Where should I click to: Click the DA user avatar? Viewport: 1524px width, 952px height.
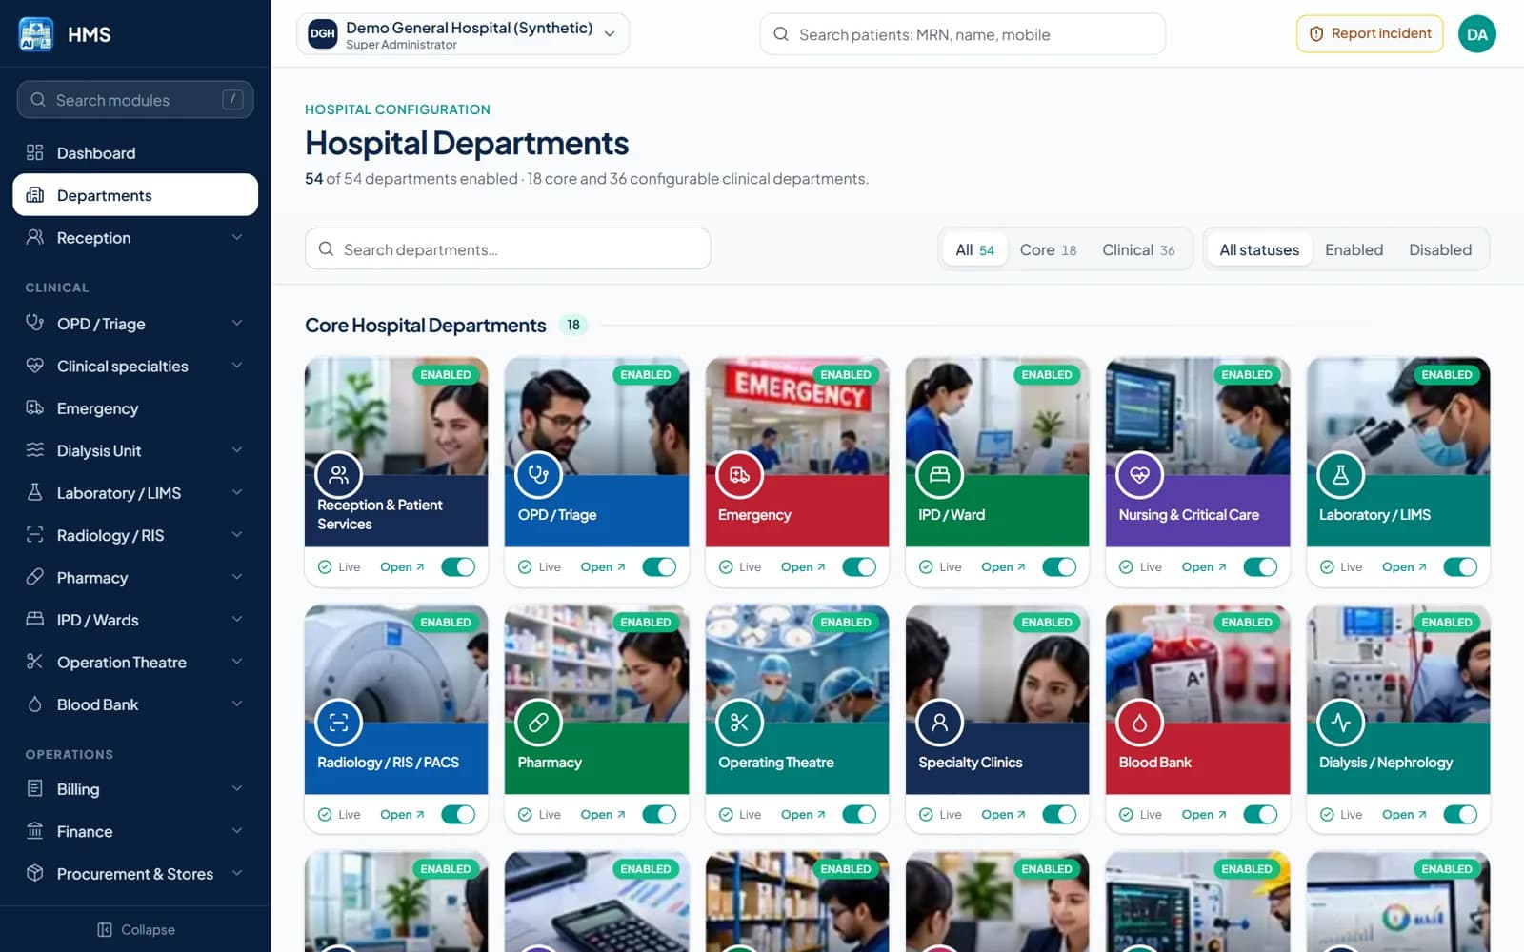click(x=1477, y=34)
